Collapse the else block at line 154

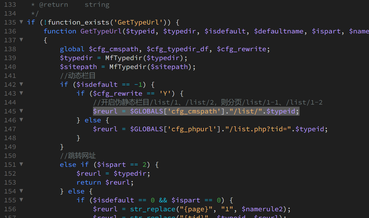[21, 191]
